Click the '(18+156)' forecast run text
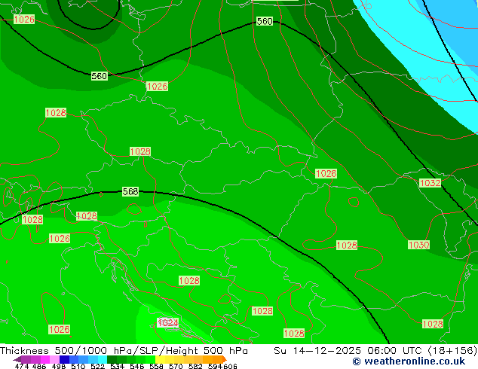Screen dimensions: 478x369 point(452,351)
